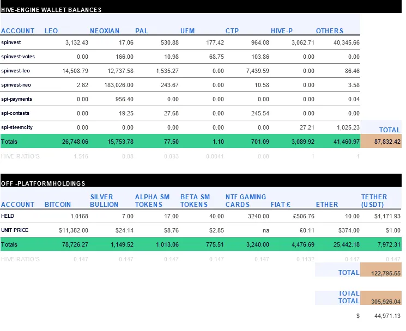406x331 pixels.
Task: Select the spinvest-neo NEOXIAN value 183,026.00
Action: pyautogui.click(x=119, y=85)
